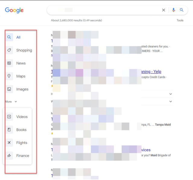Choose Books from the More menu
Viewport: 193px width, 180px height.
tap(21, 130)
